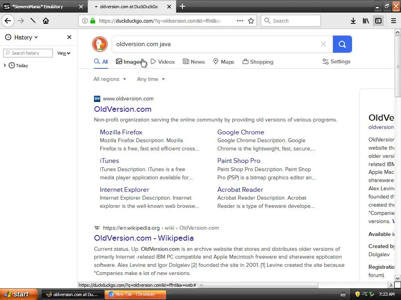Open the hamburger application menu
Image resolution: width=401 pixels, height=300 pixels.
coord(393,21)
